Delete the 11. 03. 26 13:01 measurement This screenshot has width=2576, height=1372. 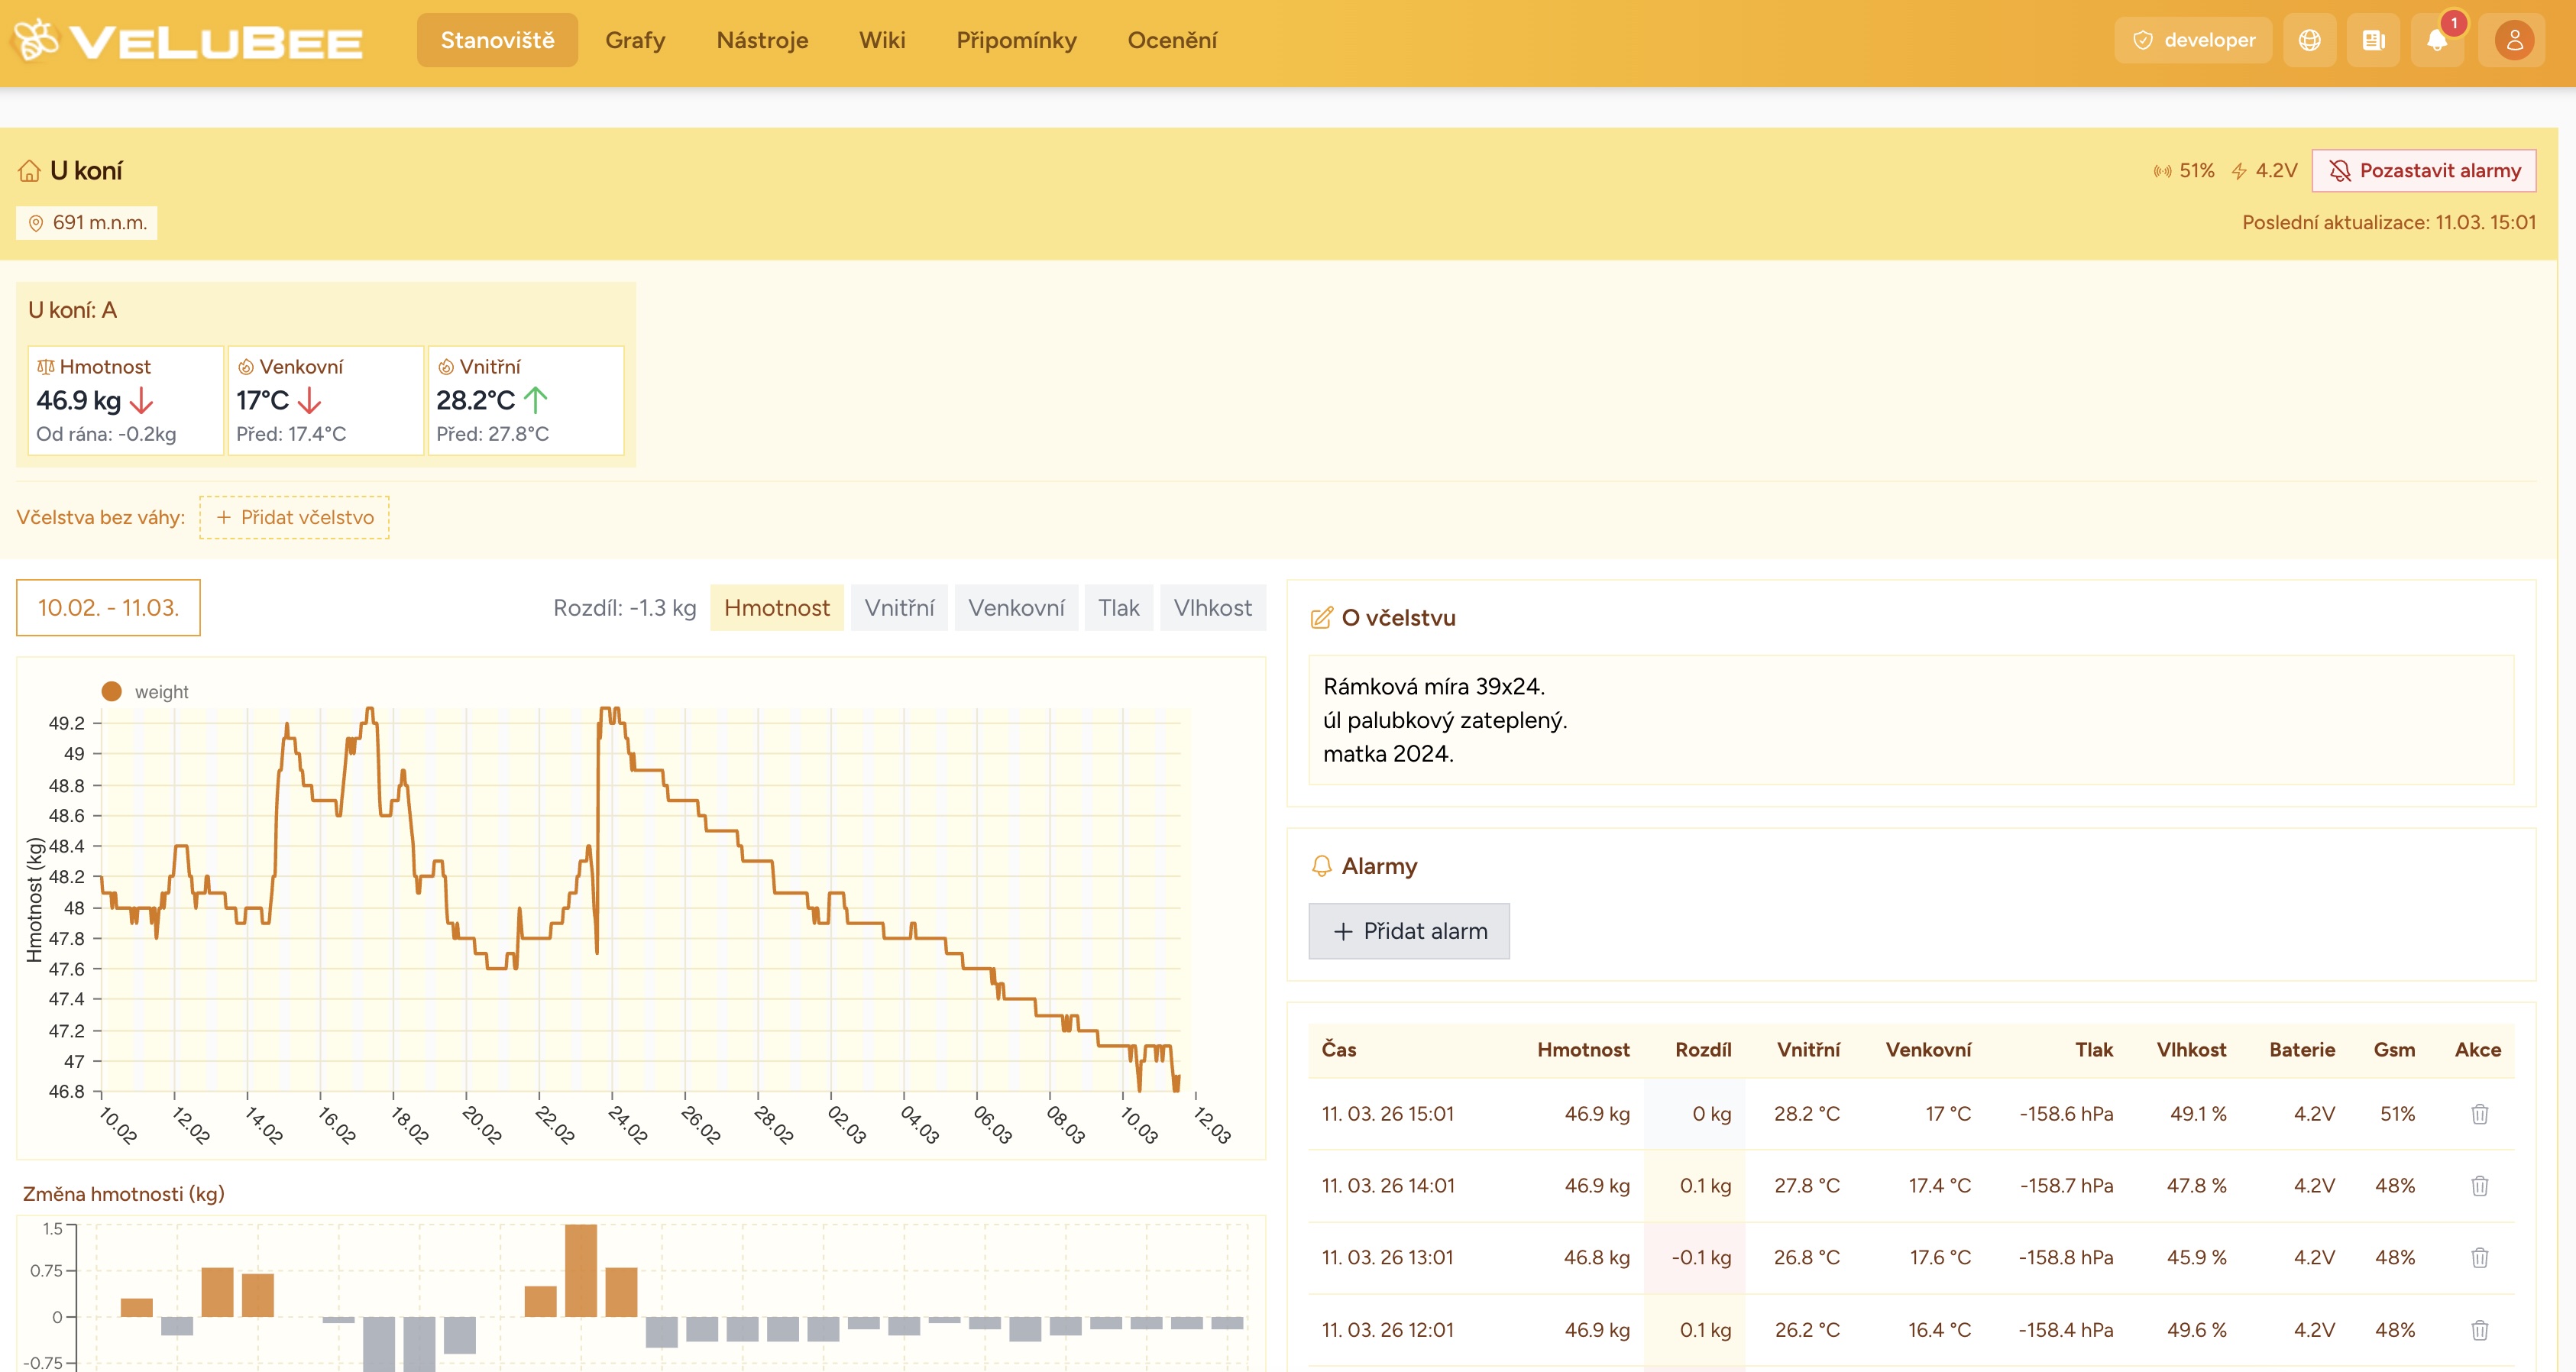coord(2479,1258)
